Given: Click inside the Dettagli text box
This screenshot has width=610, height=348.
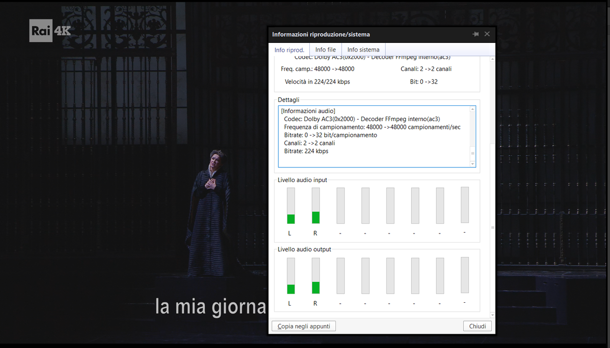Looking at the screenshot, I should click(x=372, y=136).
